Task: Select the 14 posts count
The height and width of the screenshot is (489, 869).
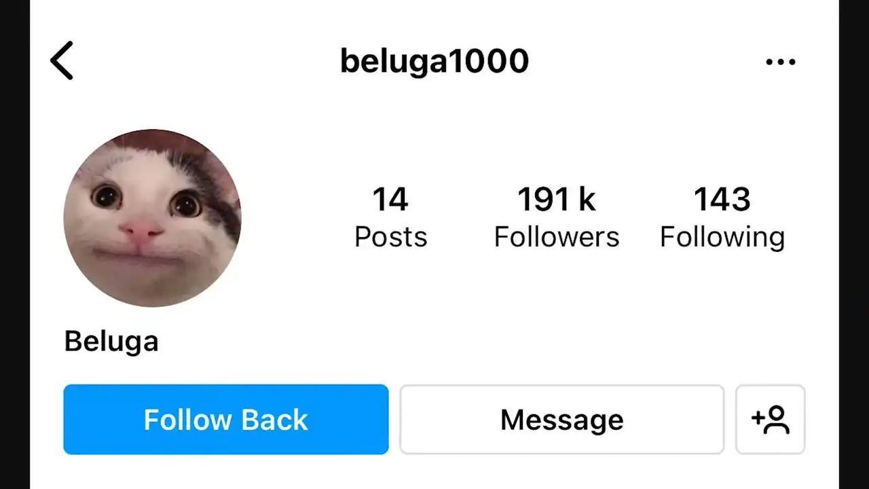Action: coord(390,200)
